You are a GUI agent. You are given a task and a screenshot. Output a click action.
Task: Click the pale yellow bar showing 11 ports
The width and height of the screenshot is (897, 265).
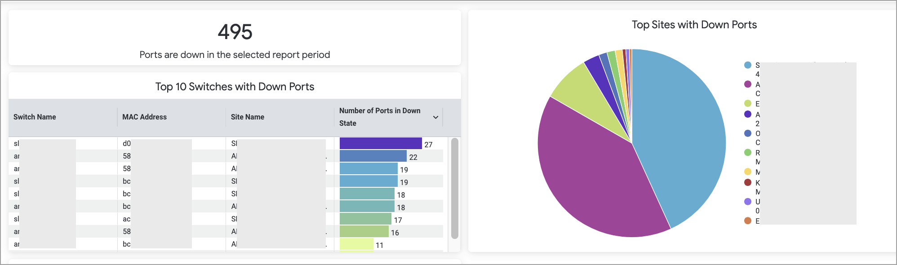[x=356, y=244]
